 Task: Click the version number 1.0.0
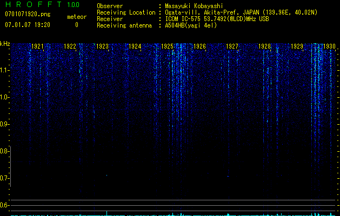pyautogui.click(x=74, y=5)
